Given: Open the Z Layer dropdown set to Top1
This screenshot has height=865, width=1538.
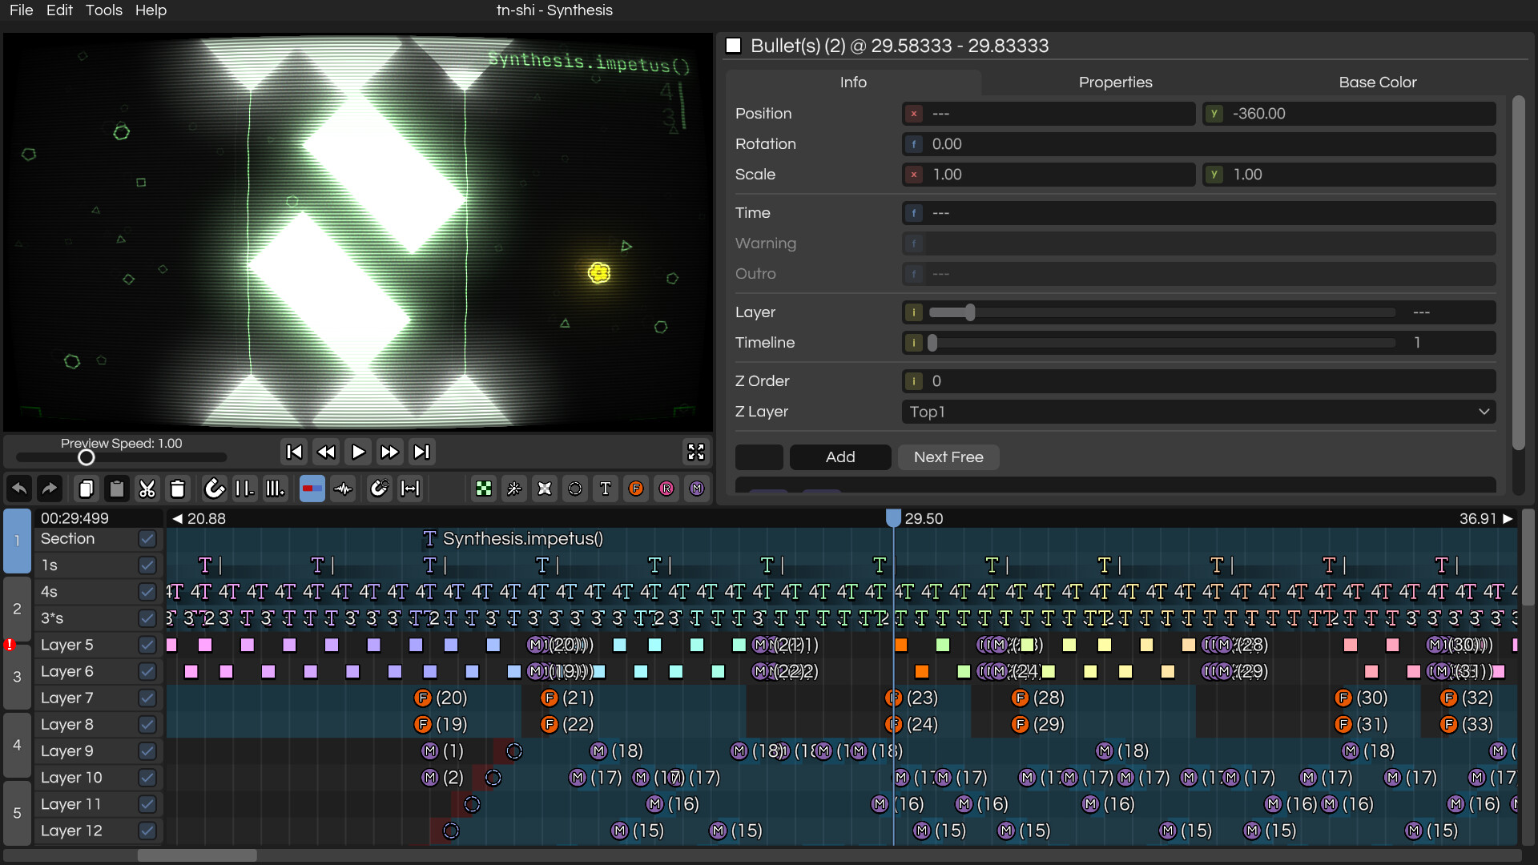Looking at the screenshot, I should pyautogui.click(x=1198, y=412).
